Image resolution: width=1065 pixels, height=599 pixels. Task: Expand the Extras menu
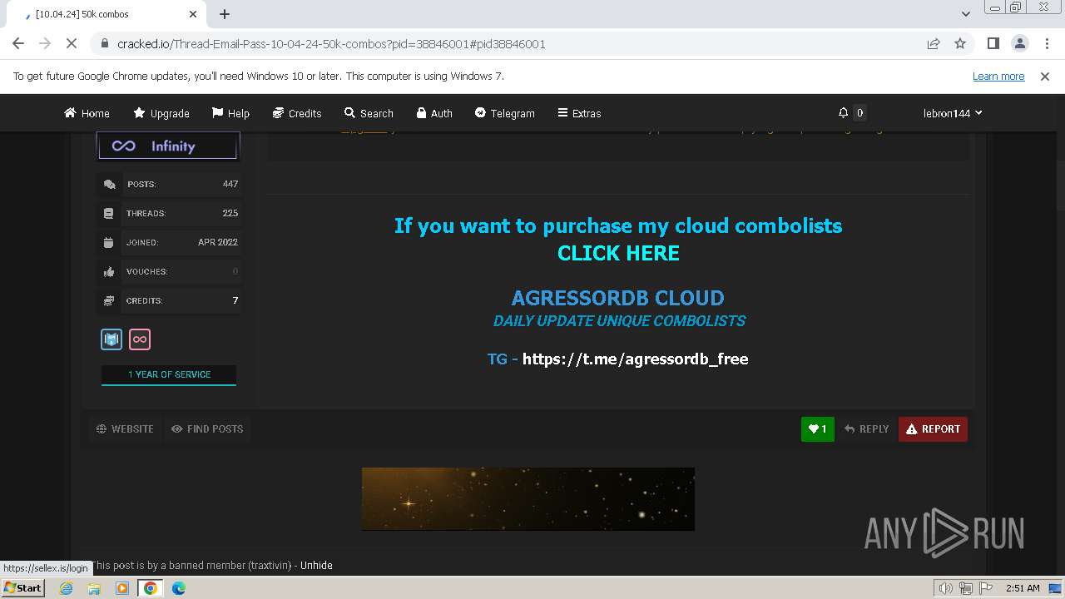tap(579, 113)
